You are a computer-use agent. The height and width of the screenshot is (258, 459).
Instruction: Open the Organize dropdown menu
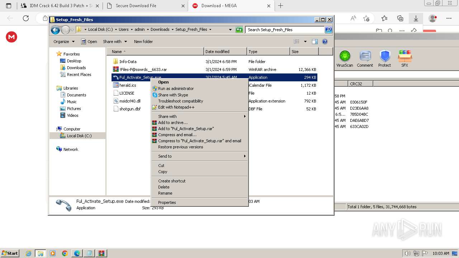coord(64,42)
